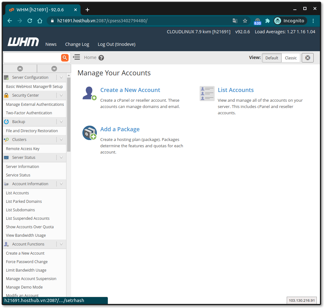324x308 pixels.
Task: Open the News menu item
Action: 51,44
